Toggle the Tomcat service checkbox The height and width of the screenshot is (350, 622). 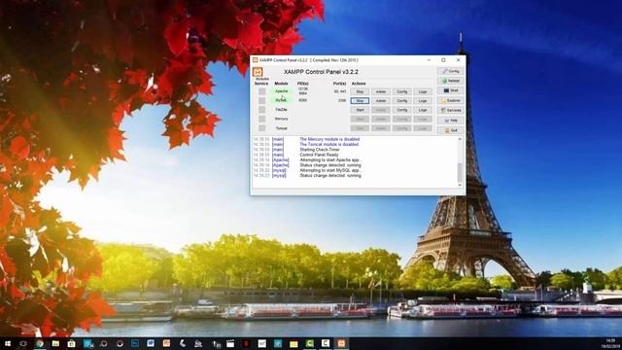point(261,128)
